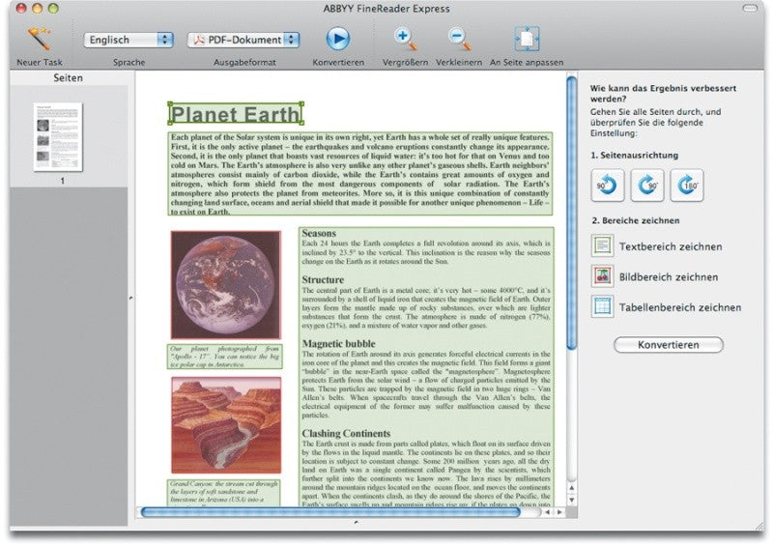
Task: Start conversion with the blue Konvertieren play icon
Action: pos(338,39)
